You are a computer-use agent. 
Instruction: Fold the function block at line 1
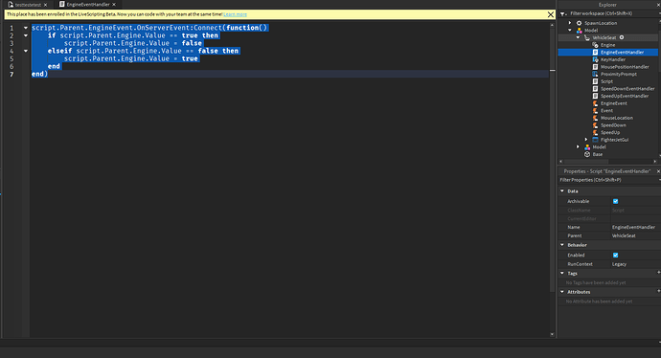pyautogui.click(x=26, y=28)
